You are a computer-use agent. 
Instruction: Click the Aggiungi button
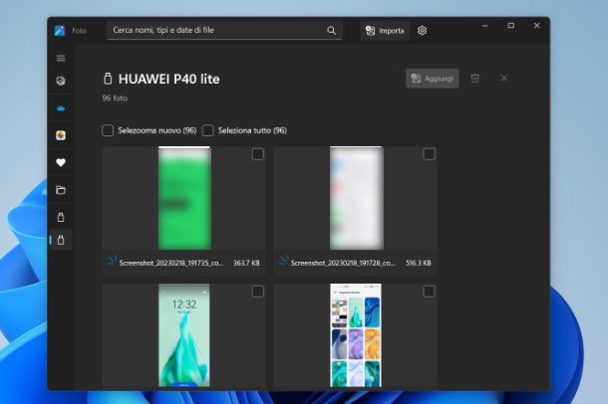pos(433,79)
